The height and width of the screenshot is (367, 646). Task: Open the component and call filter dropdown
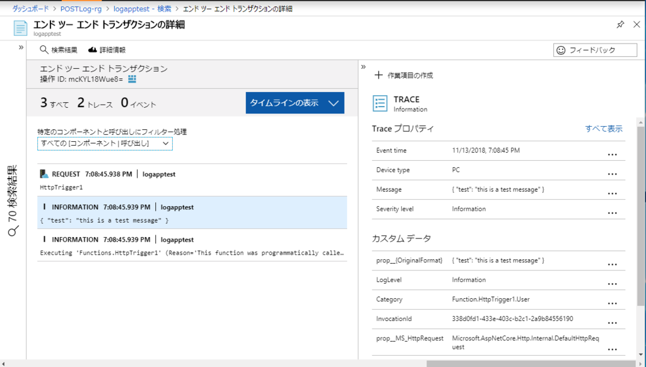click(105, 143)
